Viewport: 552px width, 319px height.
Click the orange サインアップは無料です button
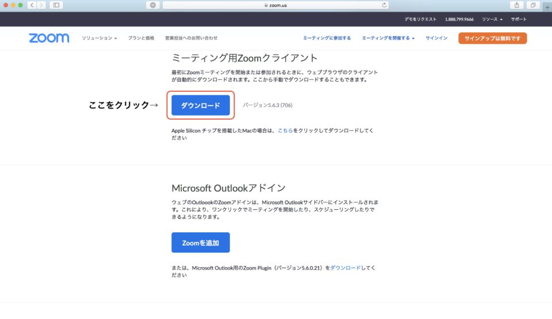pyautogui.click(x=493, y=39)
